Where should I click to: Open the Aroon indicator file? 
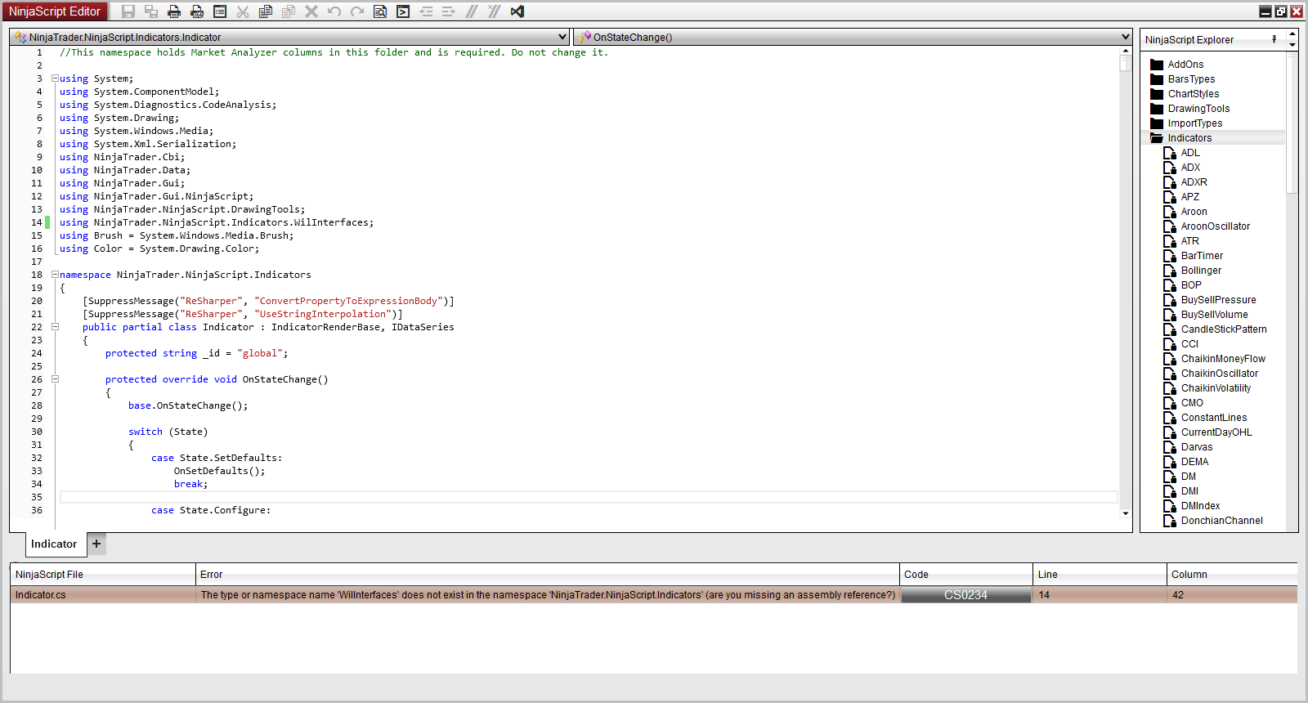1194,212
